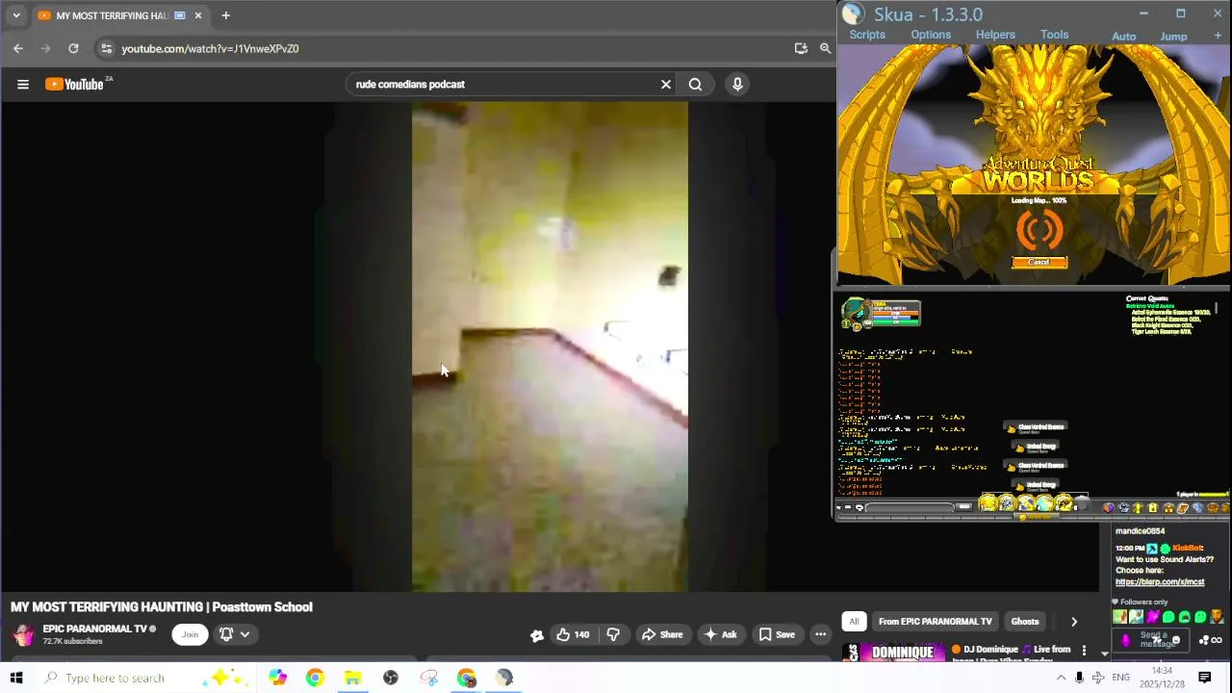Open the AQW chat input box
1232x693 pixels.
pyautogui.click(x=910, y=507)
